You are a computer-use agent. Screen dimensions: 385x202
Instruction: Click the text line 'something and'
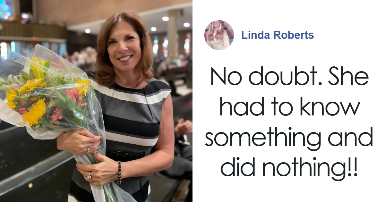pos(289,138)
